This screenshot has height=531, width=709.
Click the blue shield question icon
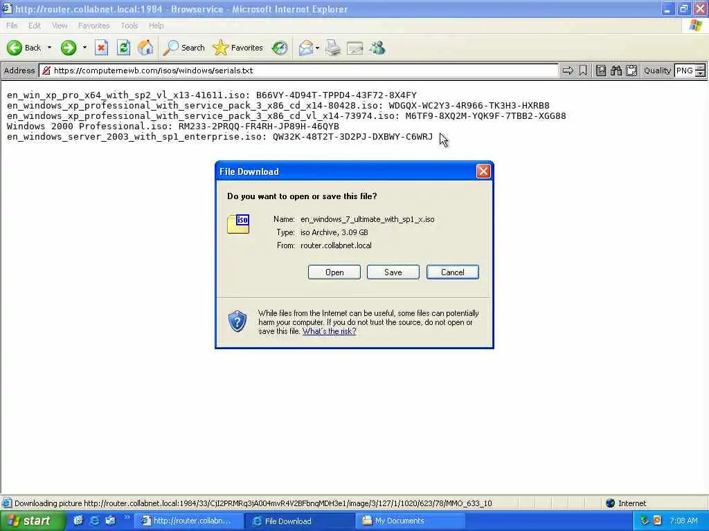[x=237, y=322]
